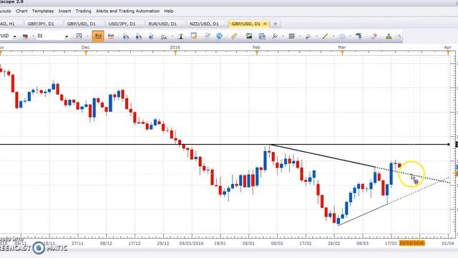458x258 pixels.
Task: Click the magnifier on chart icon
Action: click(x=164, y=37)
